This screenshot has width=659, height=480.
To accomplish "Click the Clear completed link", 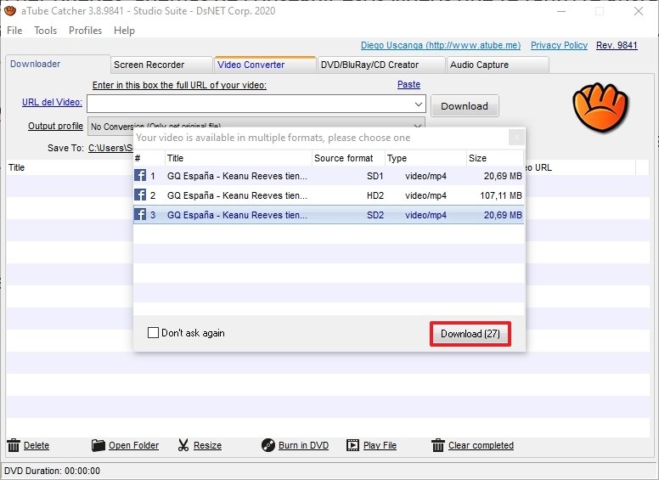I will click(481, 445).
